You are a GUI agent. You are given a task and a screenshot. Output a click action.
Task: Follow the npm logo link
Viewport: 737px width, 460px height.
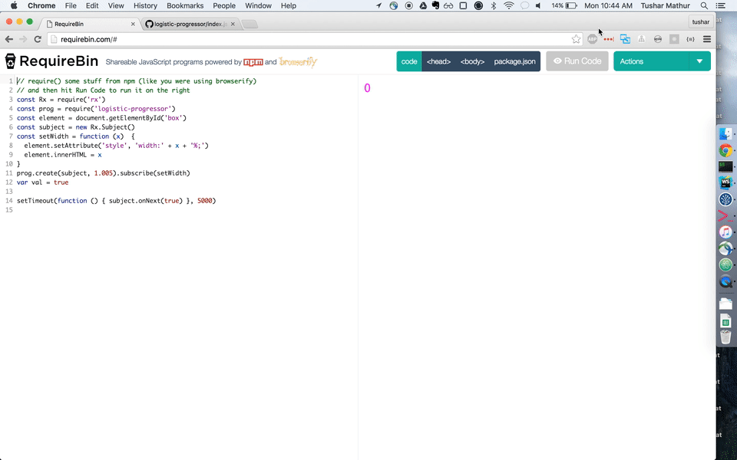tap(253, 62)
